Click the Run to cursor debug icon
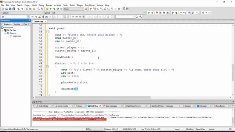 (94, 9)
